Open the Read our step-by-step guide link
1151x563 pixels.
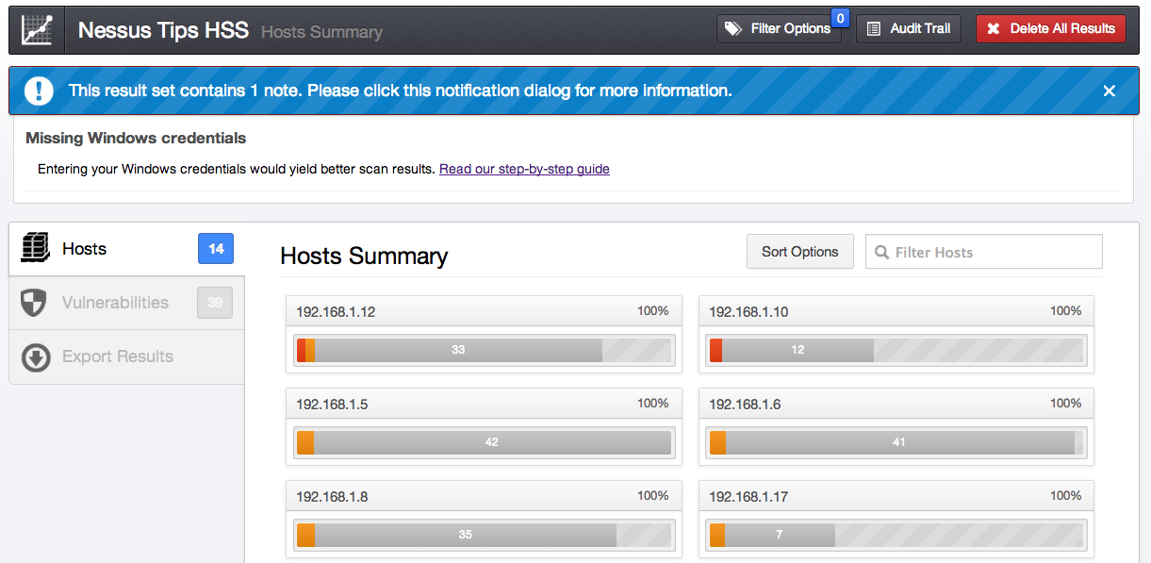pos(524,169)
